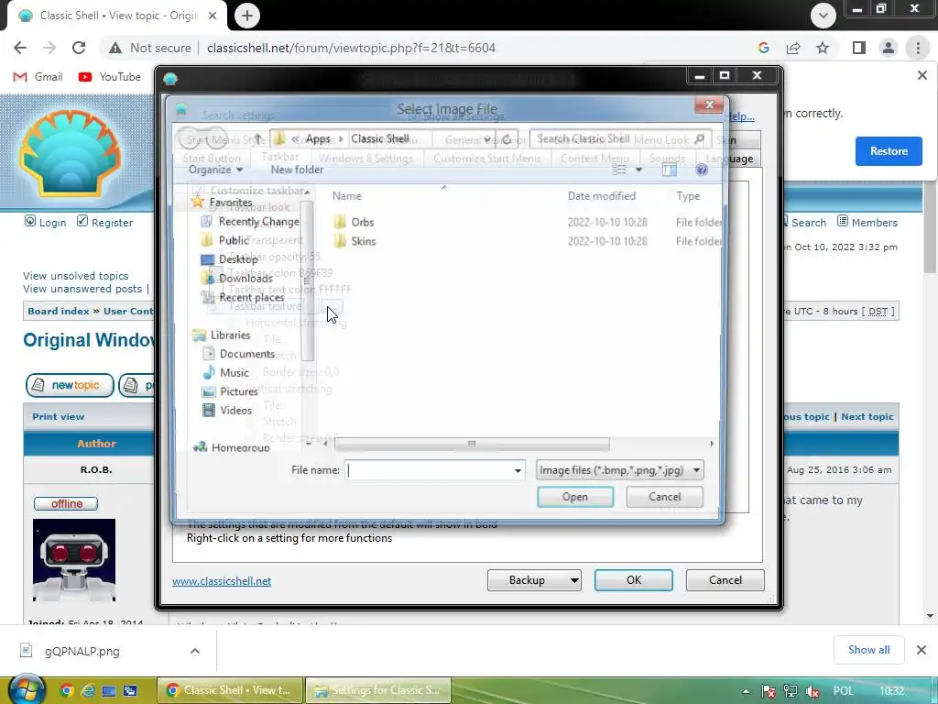Launch Internet Explorer from the taskbar
This screenshot has height=704, width=938.
[x=88, y=691]
